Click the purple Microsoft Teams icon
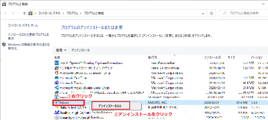The width and height of the screenshot is (268, 120). (x=56, y=83)
